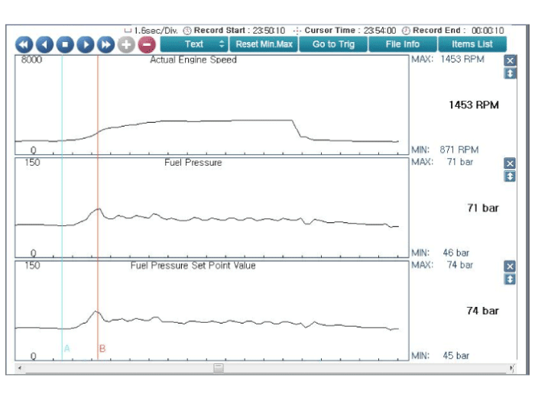Open the File Info panel
Screen dimensions: 535x400
point(402,44)
